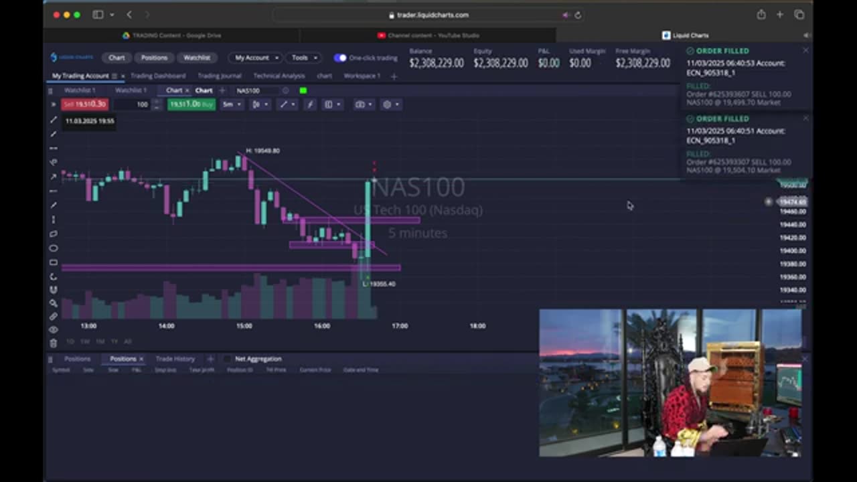Reload the page in Safari
Image resolution: width=857 pixels, height=482 pixels.
[578, 15]
